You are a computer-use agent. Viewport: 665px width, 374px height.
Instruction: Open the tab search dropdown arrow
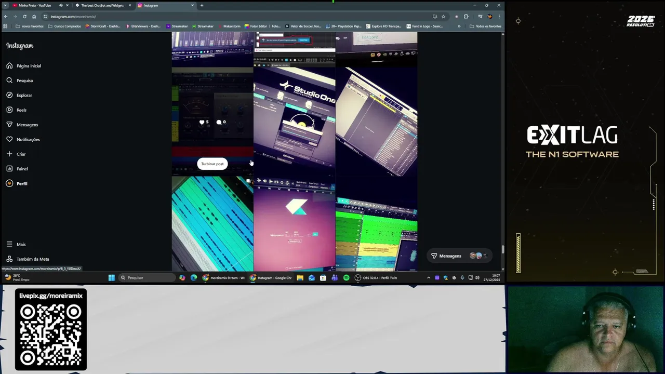[x=5, y=5]
